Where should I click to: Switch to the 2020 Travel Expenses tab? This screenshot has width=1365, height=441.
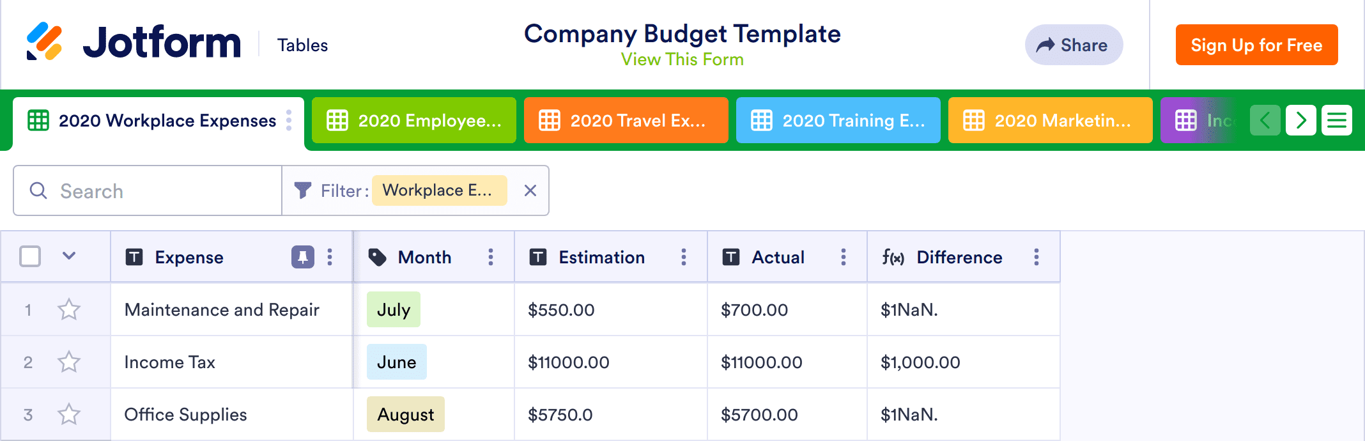(626, 120)
